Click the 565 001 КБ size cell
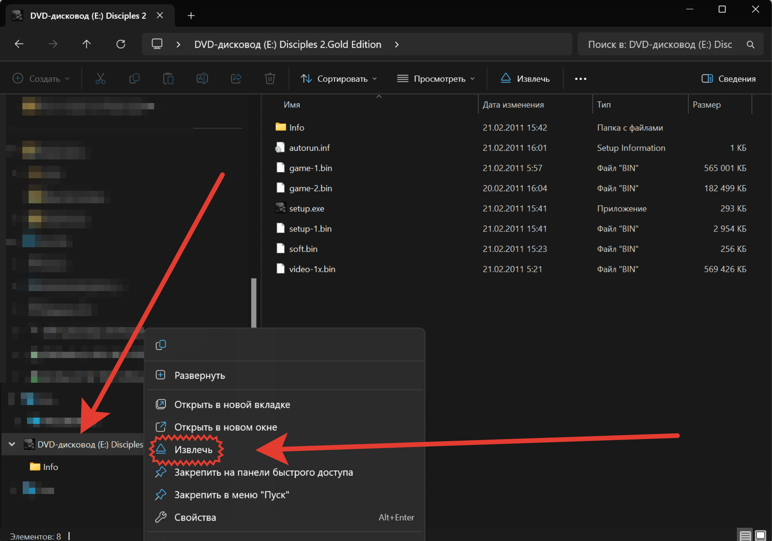This screenshot has width=772, height=541. point(725,168)
